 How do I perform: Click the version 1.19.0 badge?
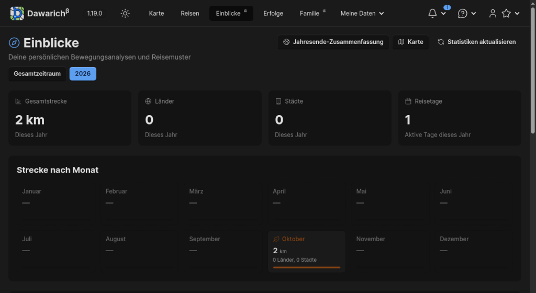pyautogui.click(x=95, y=13)
